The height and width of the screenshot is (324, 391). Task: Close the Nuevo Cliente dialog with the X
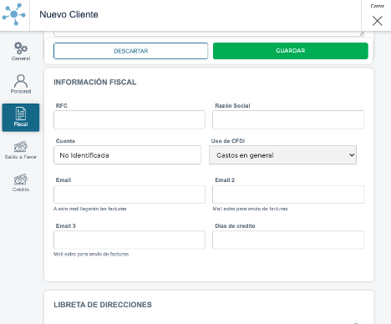coord(378,21)
